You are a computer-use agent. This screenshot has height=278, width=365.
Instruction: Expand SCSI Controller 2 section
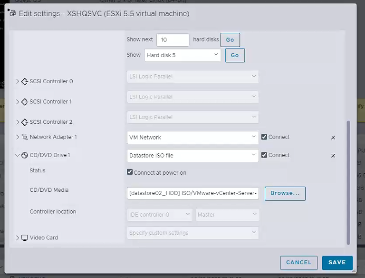click(x=18, y=122)
